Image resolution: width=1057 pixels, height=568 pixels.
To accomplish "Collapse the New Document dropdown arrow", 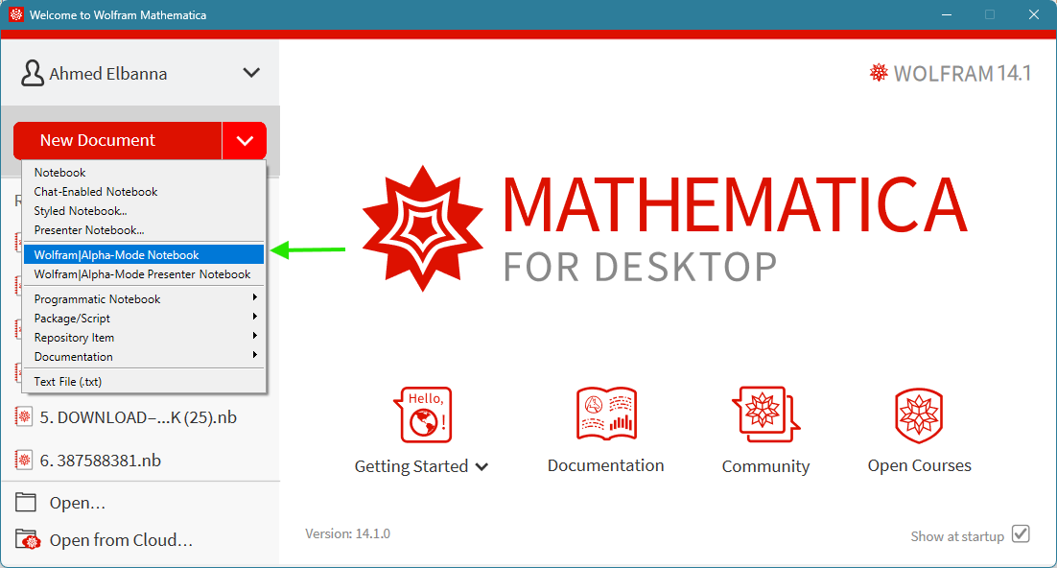I will pyautogui.click(x=245, y=140).
